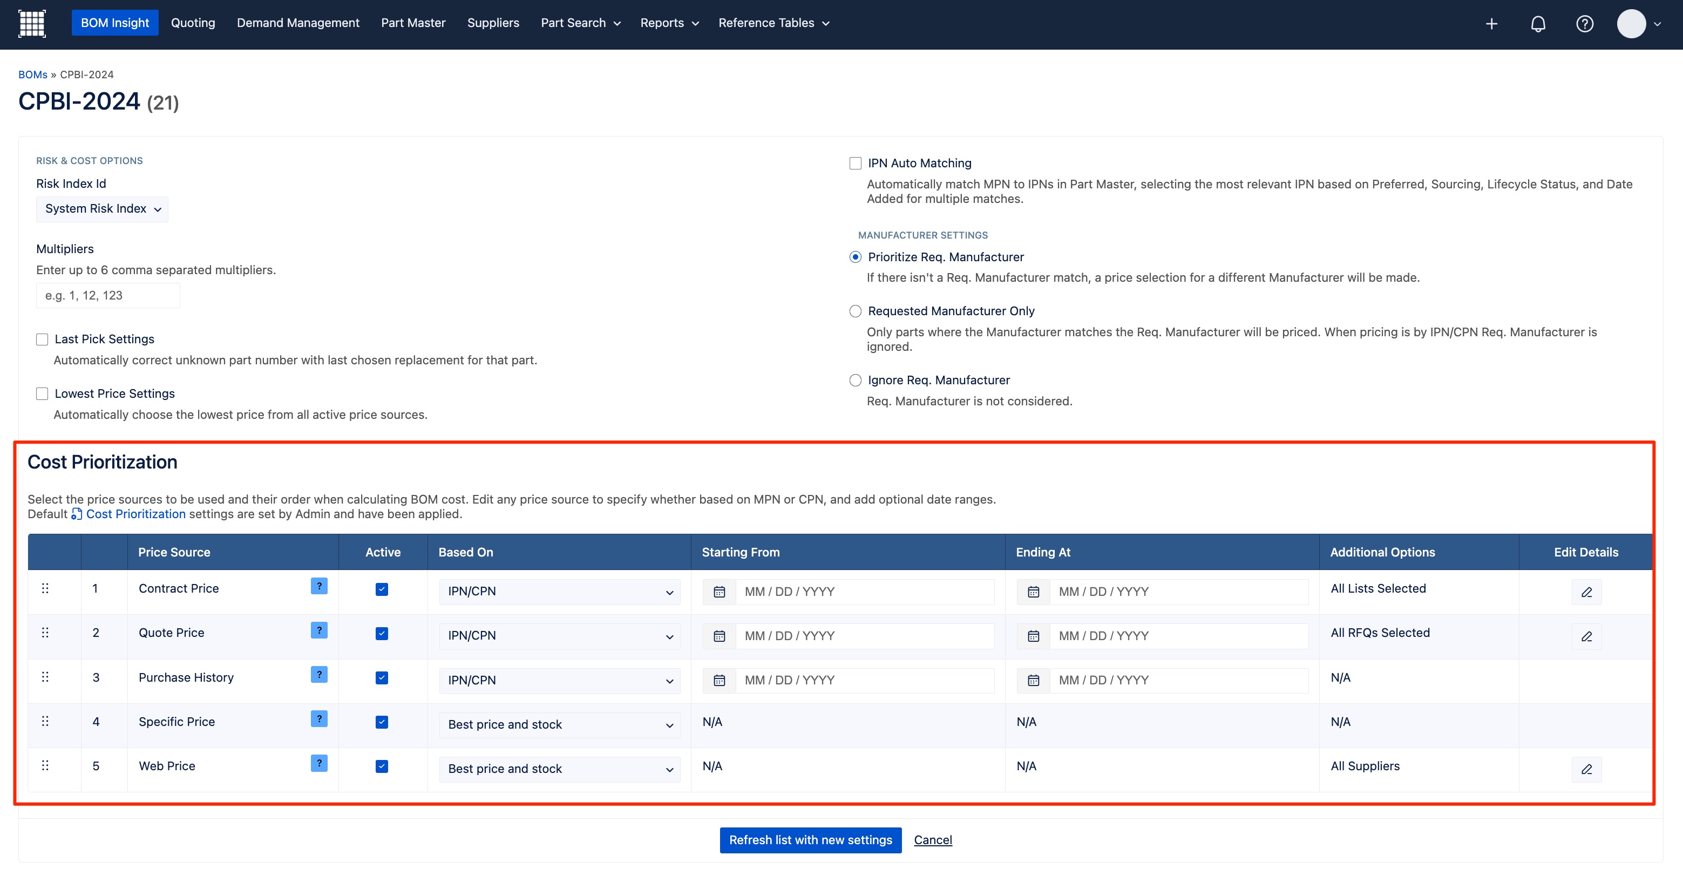
Task: Edit details of Quote Price row
Action: 1586,636
